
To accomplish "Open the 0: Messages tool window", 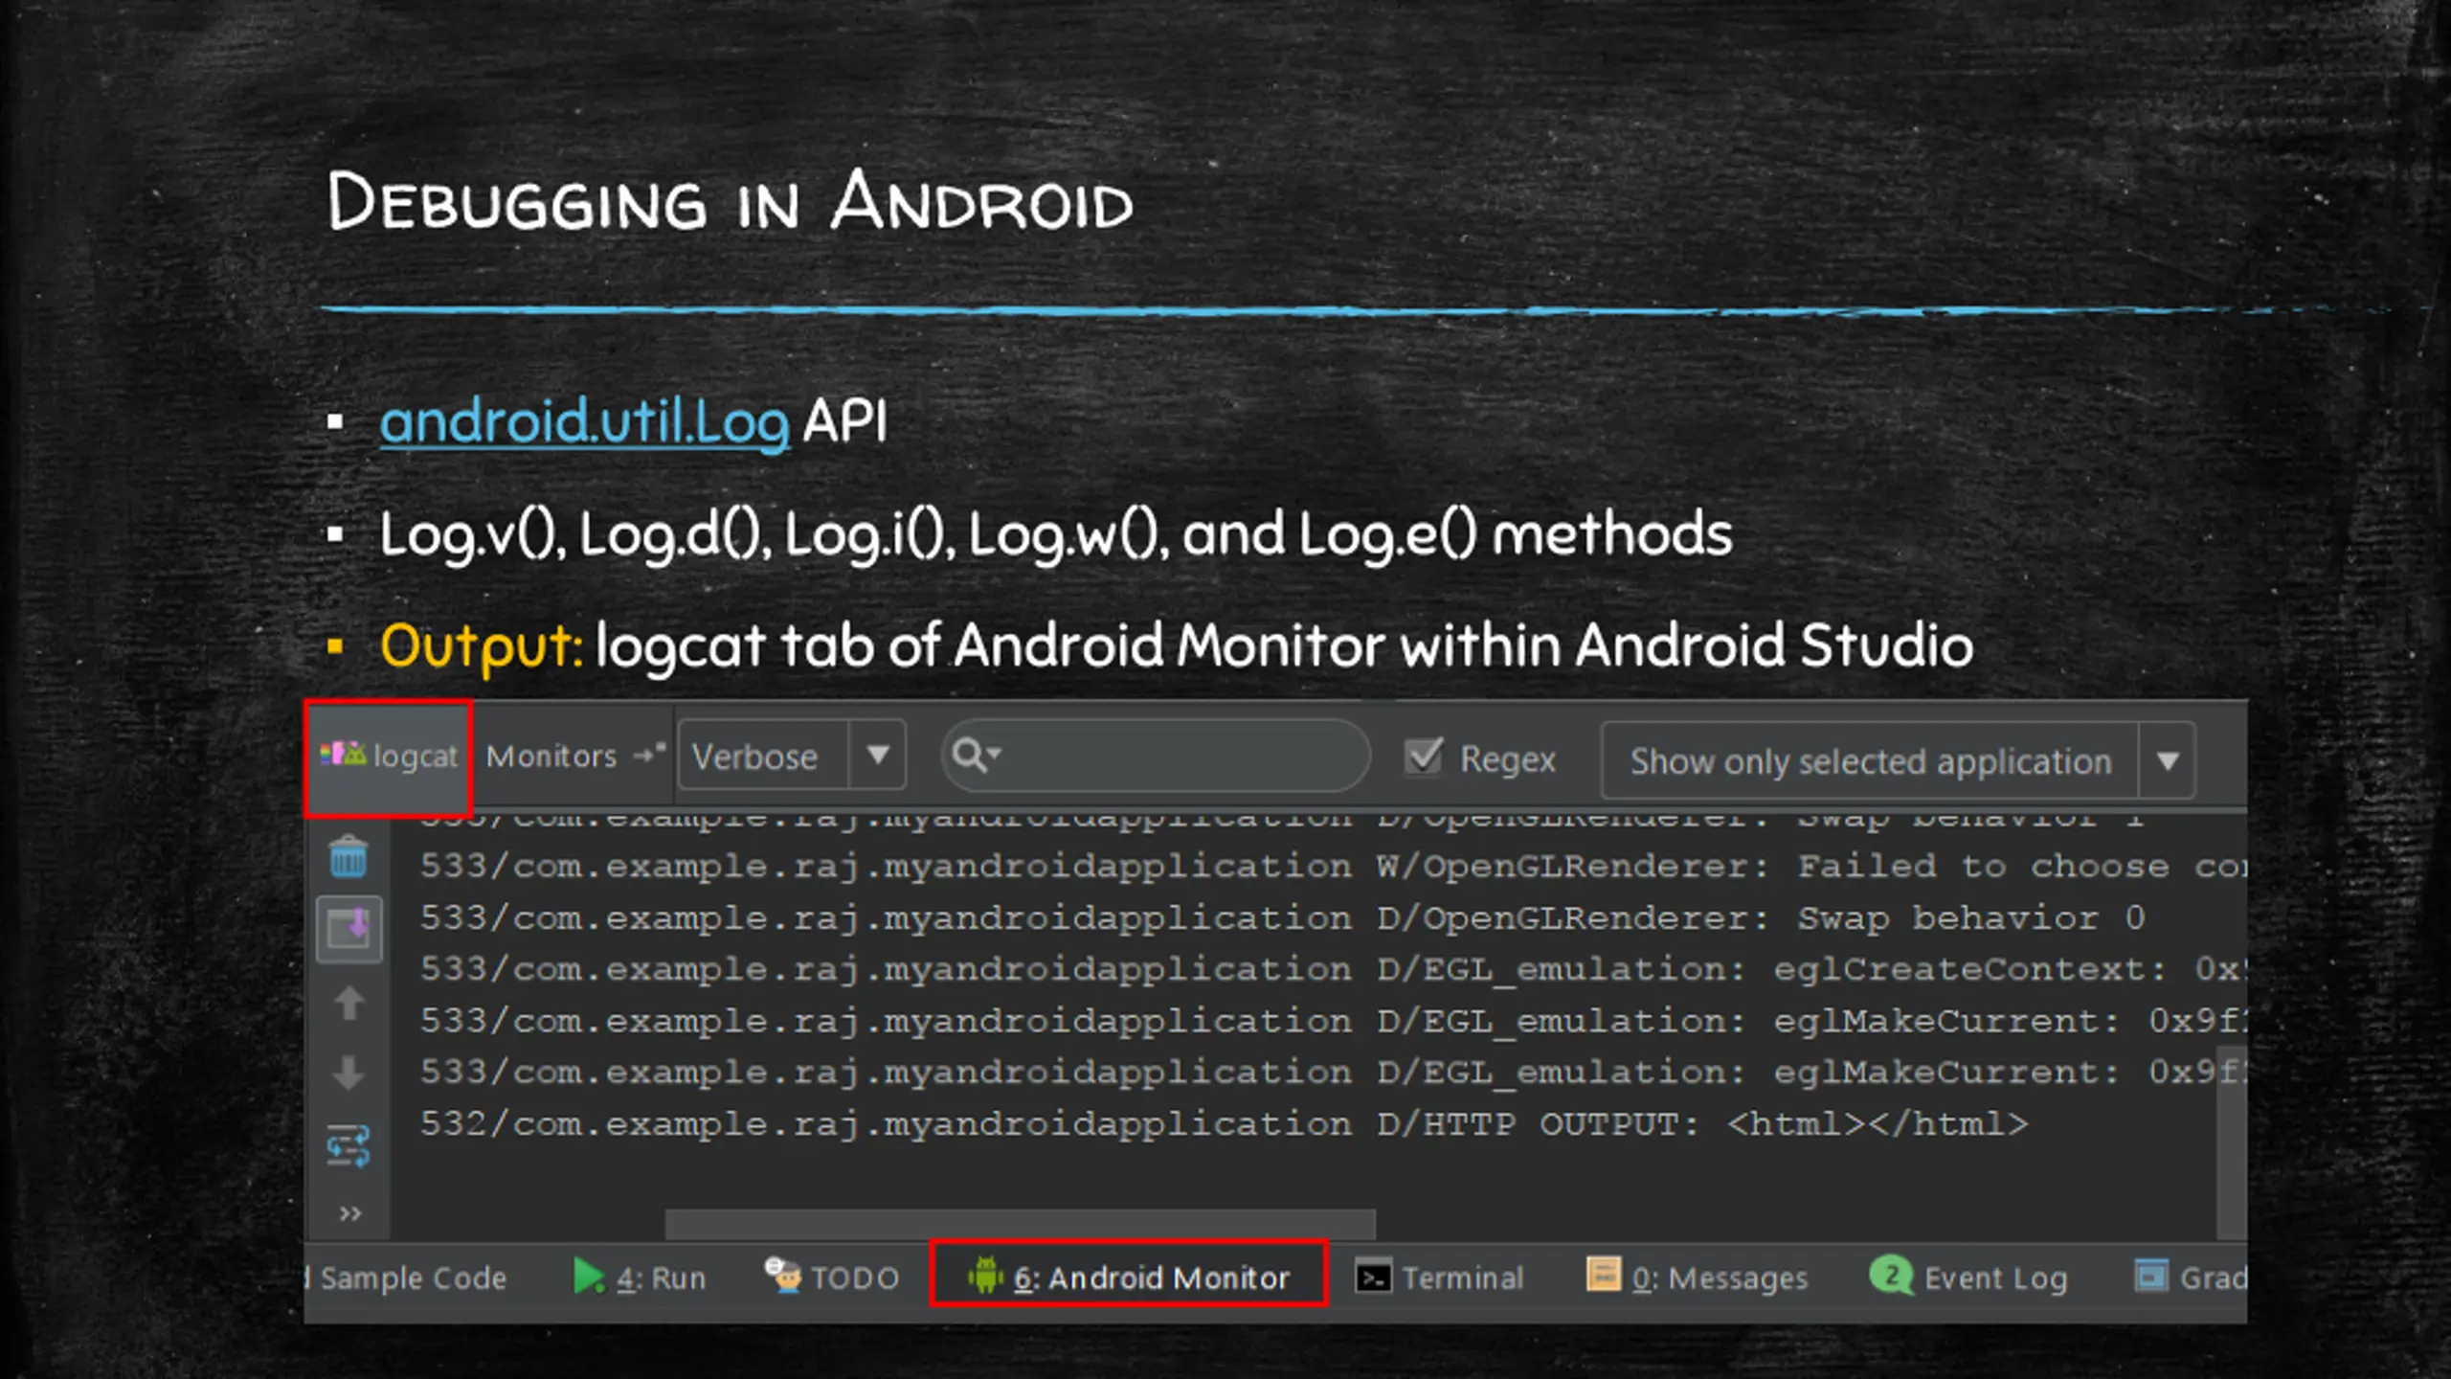I will [x=1698, y=1278].
